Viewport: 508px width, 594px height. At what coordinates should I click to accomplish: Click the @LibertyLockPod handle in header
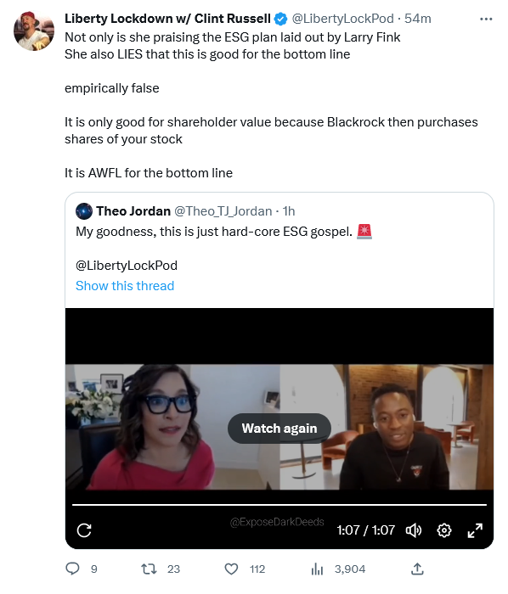(342, 19)
